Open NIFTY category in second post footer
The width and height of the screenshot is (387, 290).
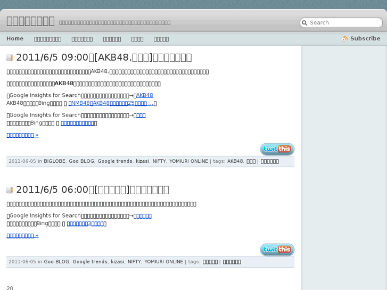pos(134,262)
